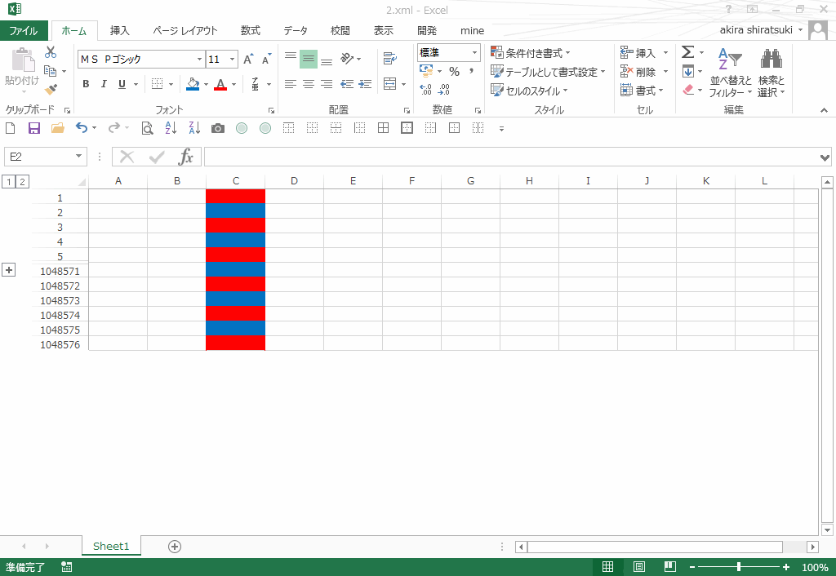Image resolution: width=836 pixels, height=576 pixels.
Task: Apply percent style format
Action: pyautogui.click(x=454, y=72)
